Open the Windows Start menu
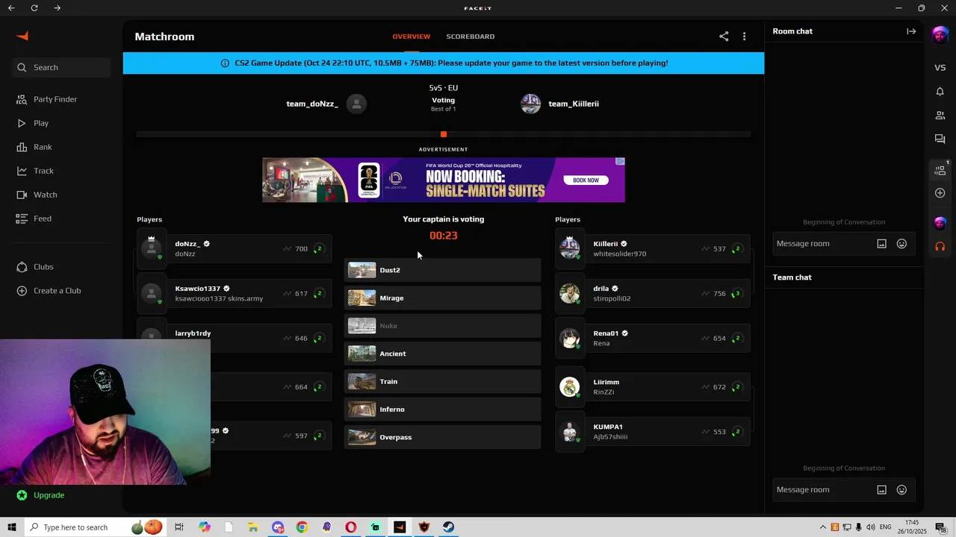 [x=12, y=527]
